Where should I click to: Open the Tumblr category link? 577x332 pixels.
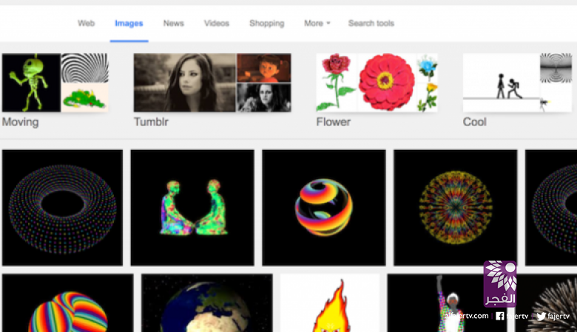151,122
